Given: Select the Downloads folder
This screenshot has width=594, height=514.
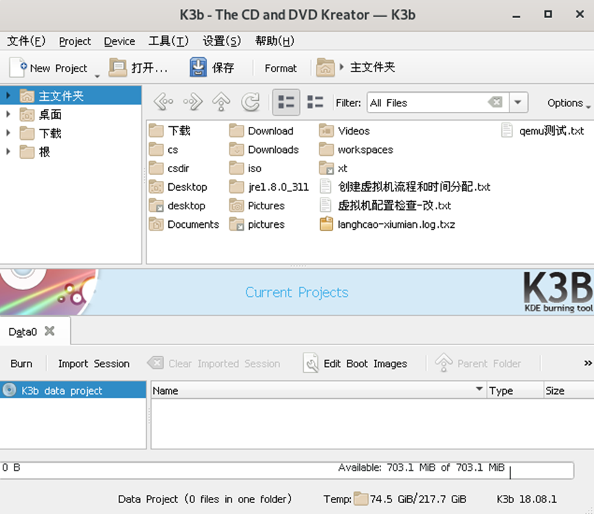Looking at the screenshot, I should click(x=264, y=150).
